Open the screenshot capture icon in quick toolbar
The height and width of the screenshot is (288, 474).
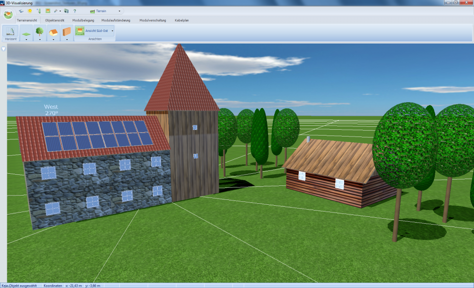pyautogui.click(x=66, y=11)
